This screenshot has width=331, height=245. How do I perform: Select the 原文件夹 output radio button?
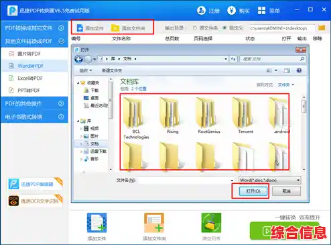(195, 28)
